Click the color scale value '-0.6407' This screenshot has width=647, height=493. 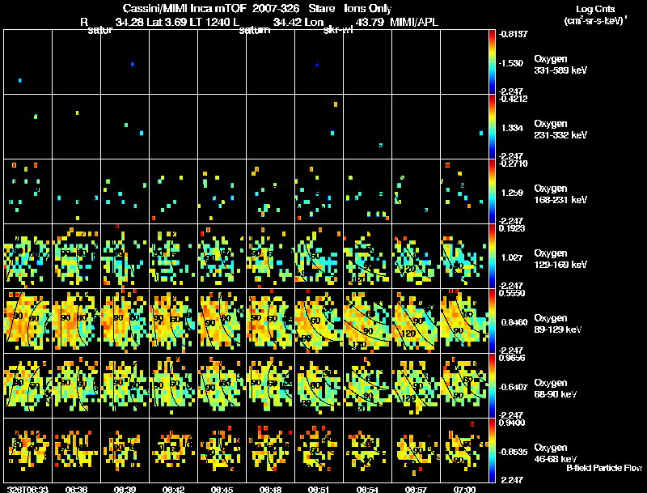(513, 387)
